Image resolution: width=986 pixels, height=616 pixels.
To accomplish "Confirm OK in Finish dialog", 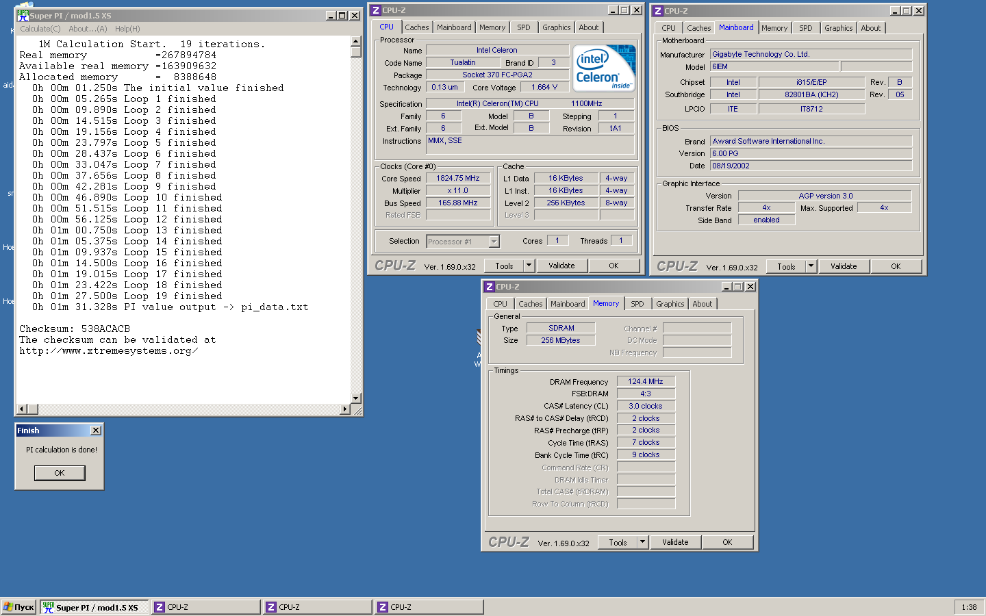I will coord(60,473).
